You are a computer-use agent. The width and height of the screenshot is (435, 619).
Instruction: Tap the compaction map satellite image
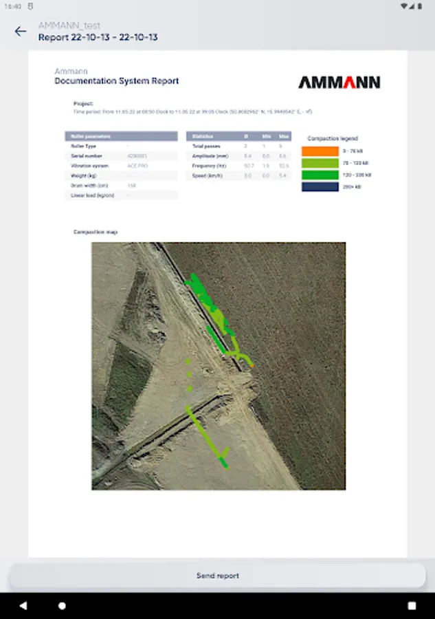pyautogui.click(x=219, y=366)
